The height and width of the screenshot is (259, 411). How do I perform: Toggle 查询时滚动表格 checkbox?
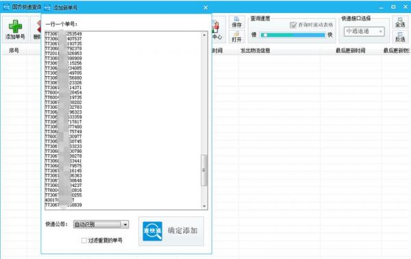[x=293, y=25]
